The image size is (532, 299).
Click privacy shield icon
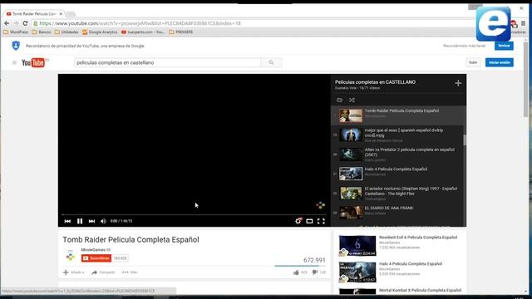click(16, 46)
